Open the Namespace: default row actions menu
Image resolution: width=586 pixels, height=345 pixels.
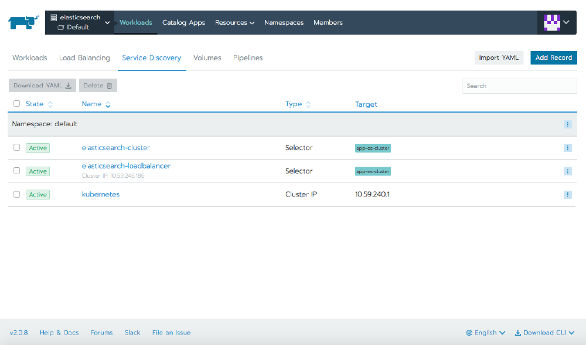tap(567, 124)
